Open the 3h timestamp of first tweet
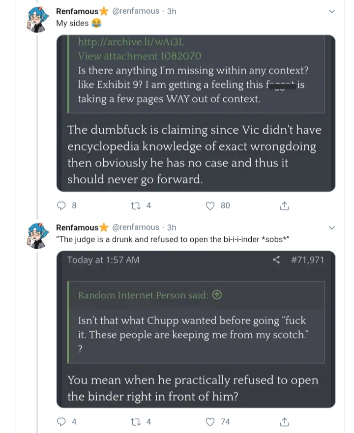Viewport: 354px width, 433px height. 172,11
